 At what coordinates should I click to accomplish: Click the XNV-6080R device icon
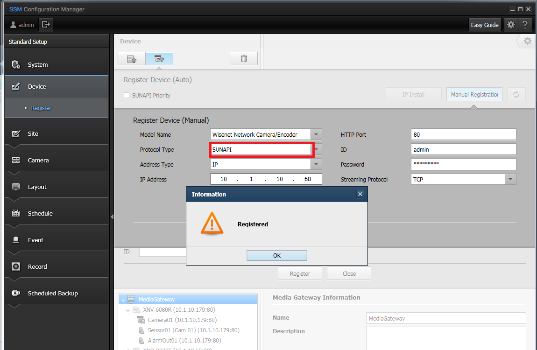tap(136, 309)
